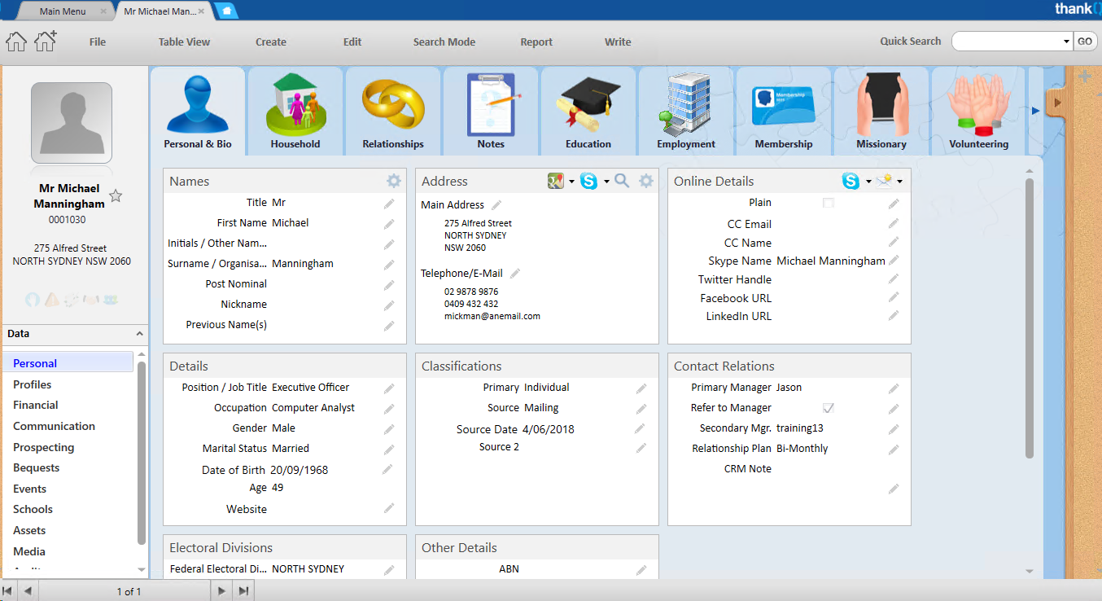
Task: Toggle the Refer to Manager checkbox
Action: point(829,407)
